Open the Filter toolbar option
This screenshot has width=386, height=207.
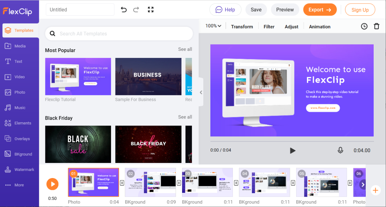click(x=269, y=26)
